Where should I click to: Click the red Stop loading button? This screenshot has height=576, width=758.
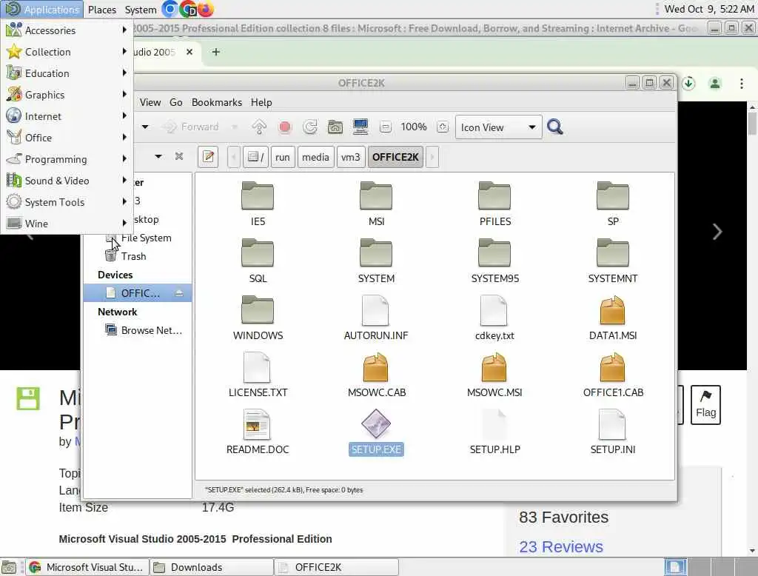(x=285, y=127)
